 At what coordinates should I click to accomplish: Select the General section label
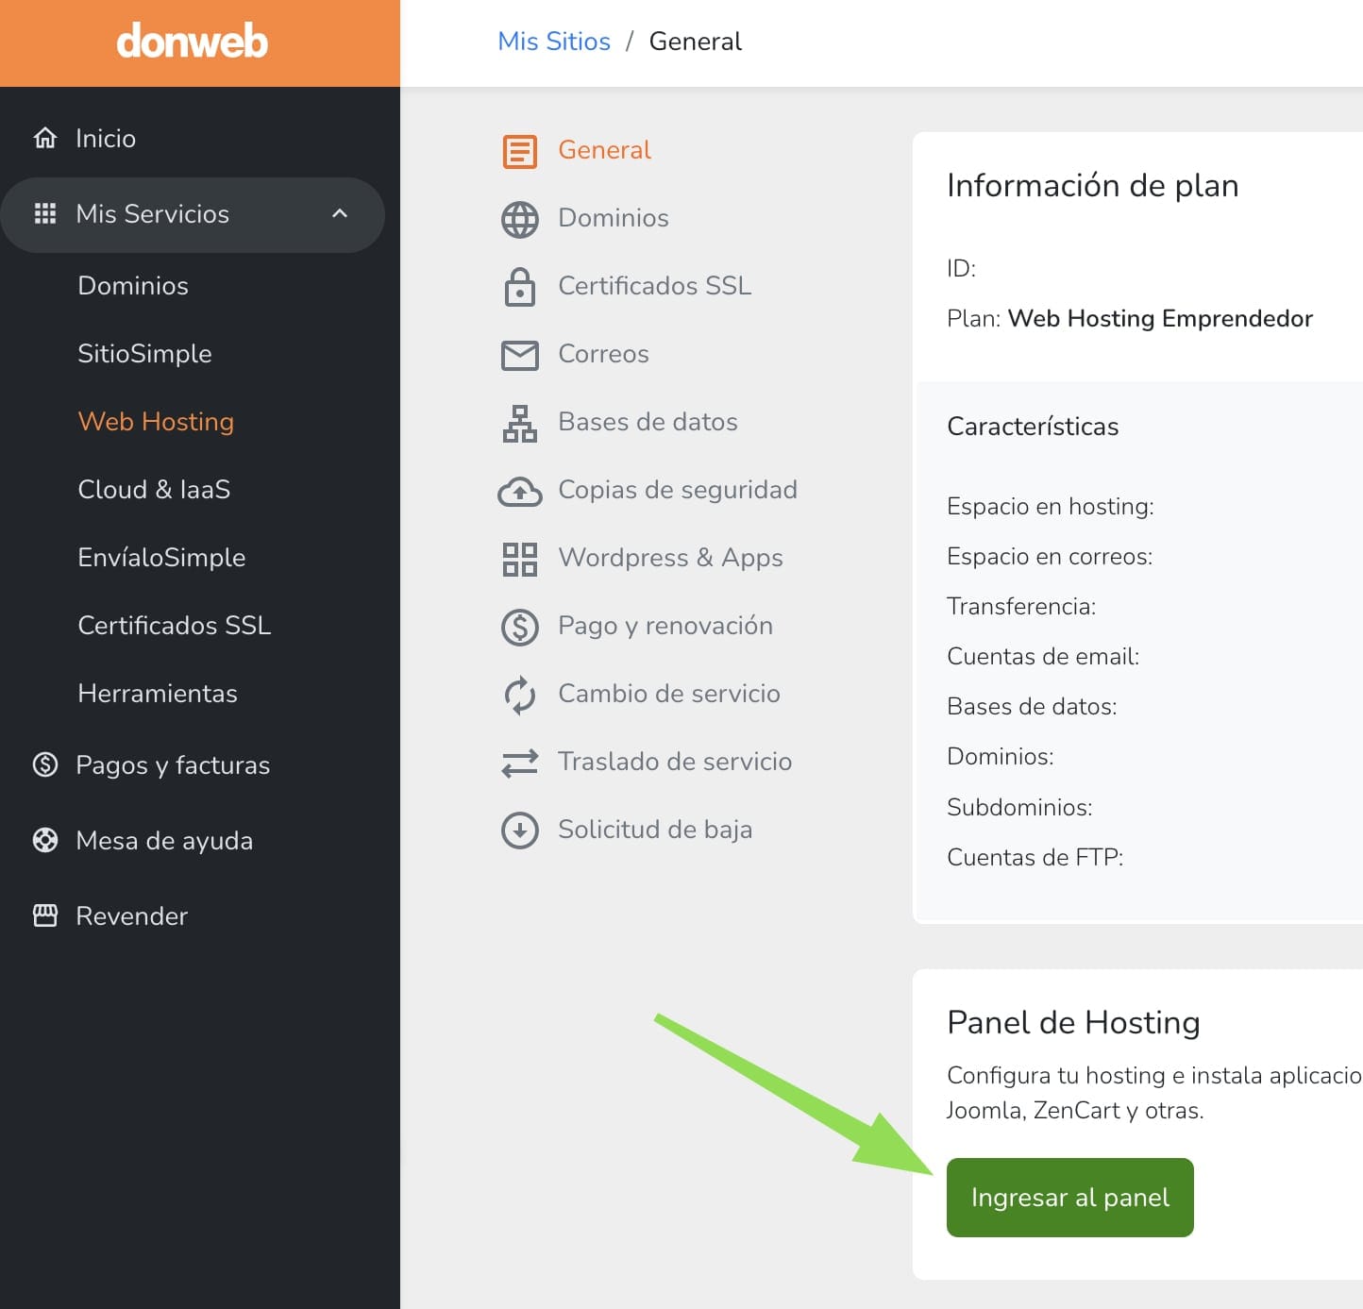click(x=605, y=150)
